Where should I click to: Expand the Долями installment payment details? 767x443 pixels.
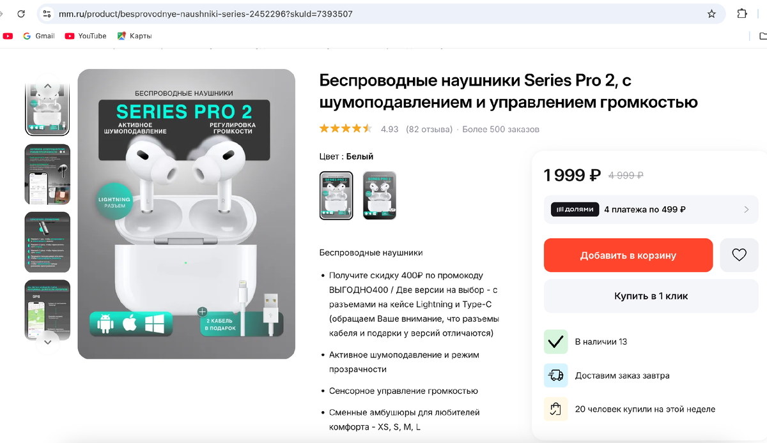coord(651,209)
